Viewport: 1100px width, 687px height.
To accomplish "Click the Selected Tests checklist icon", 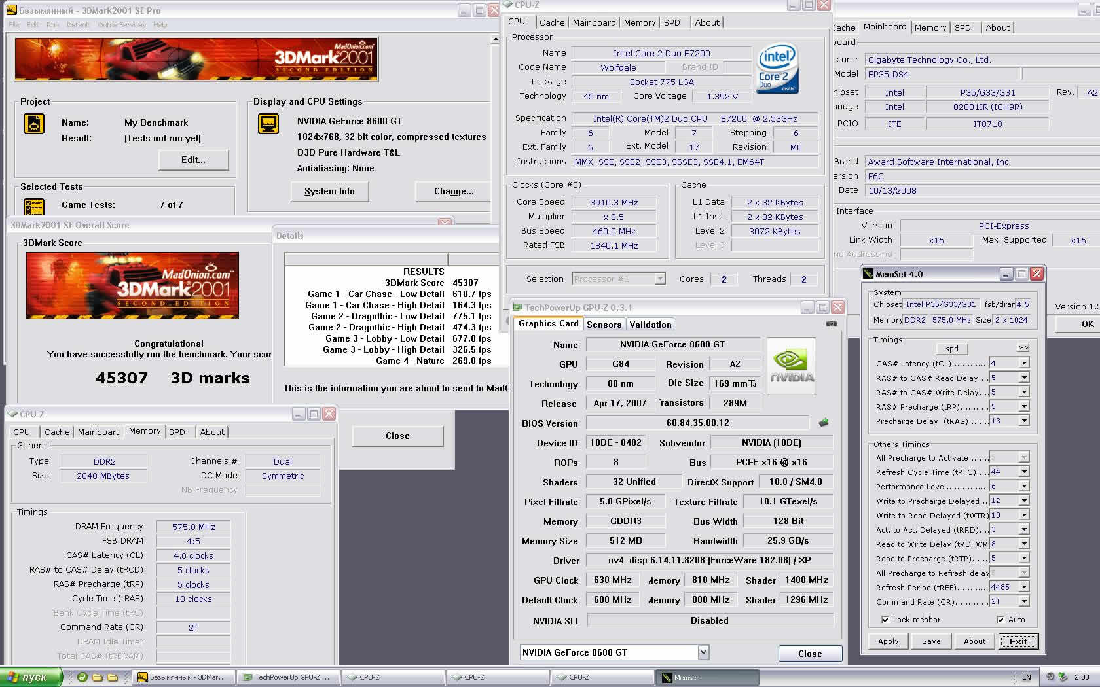I will (34, 207).
